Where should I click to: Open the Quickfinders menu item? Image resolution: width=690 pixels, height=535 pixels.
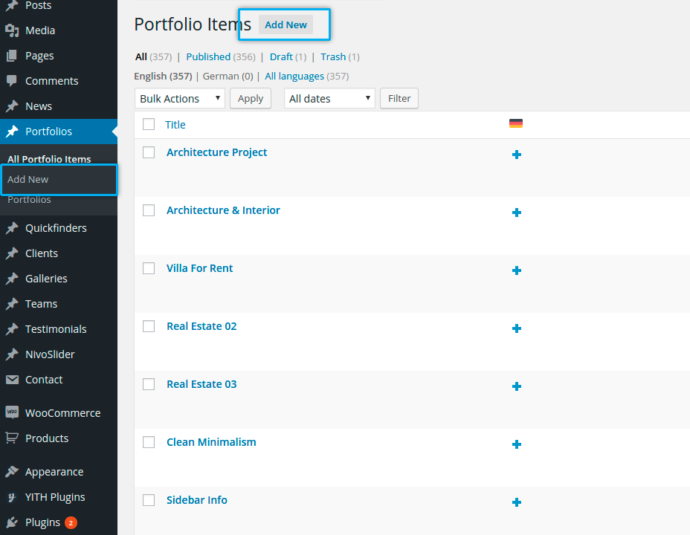coord(56,228)
